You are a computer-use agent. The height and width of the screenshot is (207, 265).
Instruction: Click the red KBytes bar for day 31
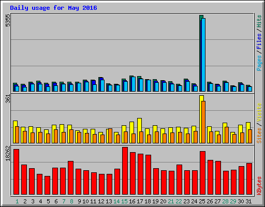(x=249, y=179)
